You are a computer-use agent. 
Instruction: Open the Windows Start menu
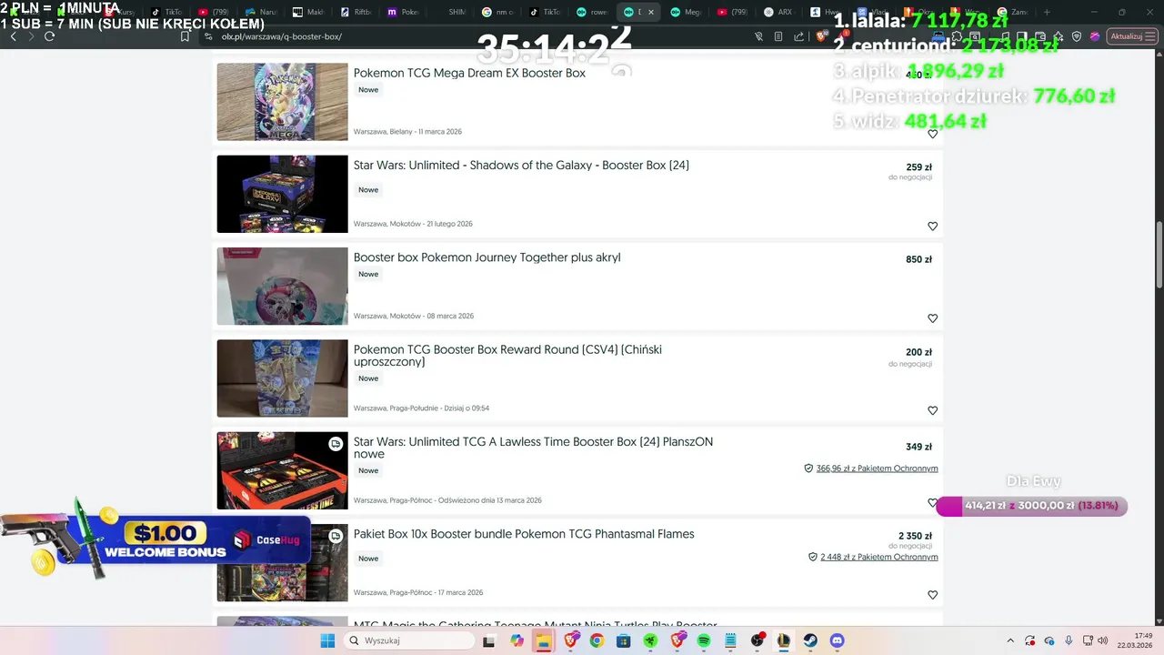(327, 641)
